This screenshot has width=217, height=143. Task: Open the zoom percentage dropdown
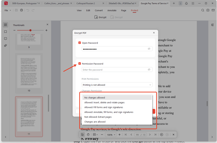[111, 135]
